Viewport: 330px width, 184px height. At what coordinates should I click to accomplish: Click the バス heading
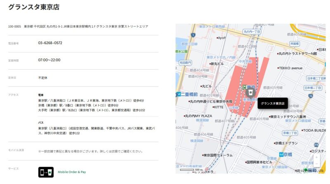coord(41,122)
